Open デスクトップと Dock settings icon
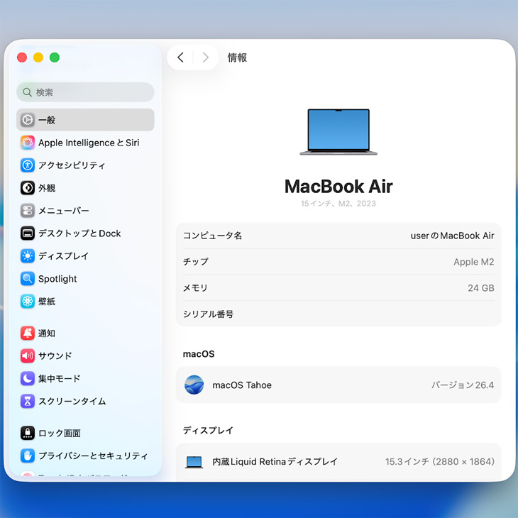This screenshot has height=518, width=518. [28, 233]
